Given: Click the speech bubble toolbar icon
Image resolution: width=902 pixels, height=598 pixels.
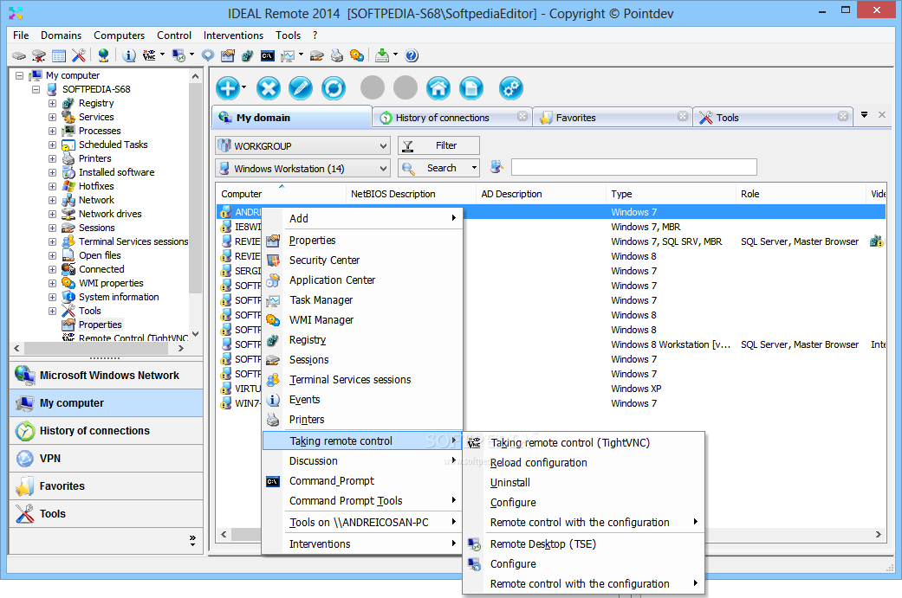Looking at the screenshot, I should [x=208, y=55].
